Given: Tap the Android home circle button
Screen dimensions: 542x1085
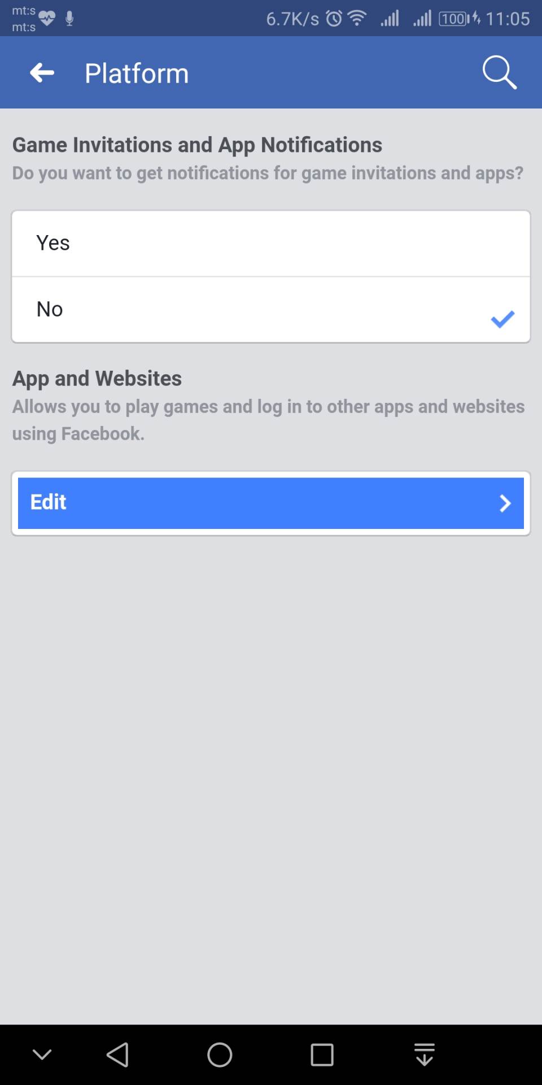Looking at the screenshot, I should point(220,1054).
